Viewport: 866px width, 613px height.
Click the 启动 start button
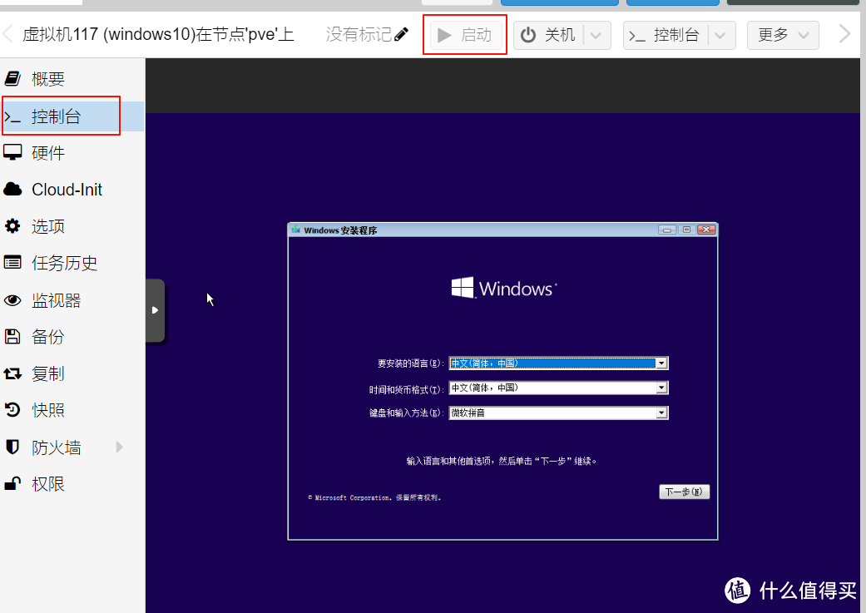click(464, 34)
